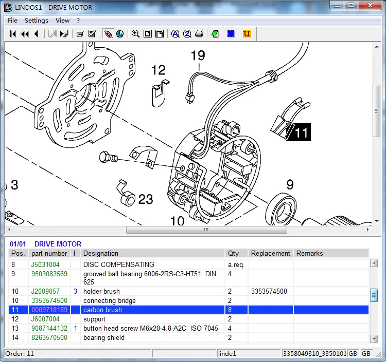The height and width of the screenshot is (362, 386).
Task: Open the File menu
Action: coord(12,21)
